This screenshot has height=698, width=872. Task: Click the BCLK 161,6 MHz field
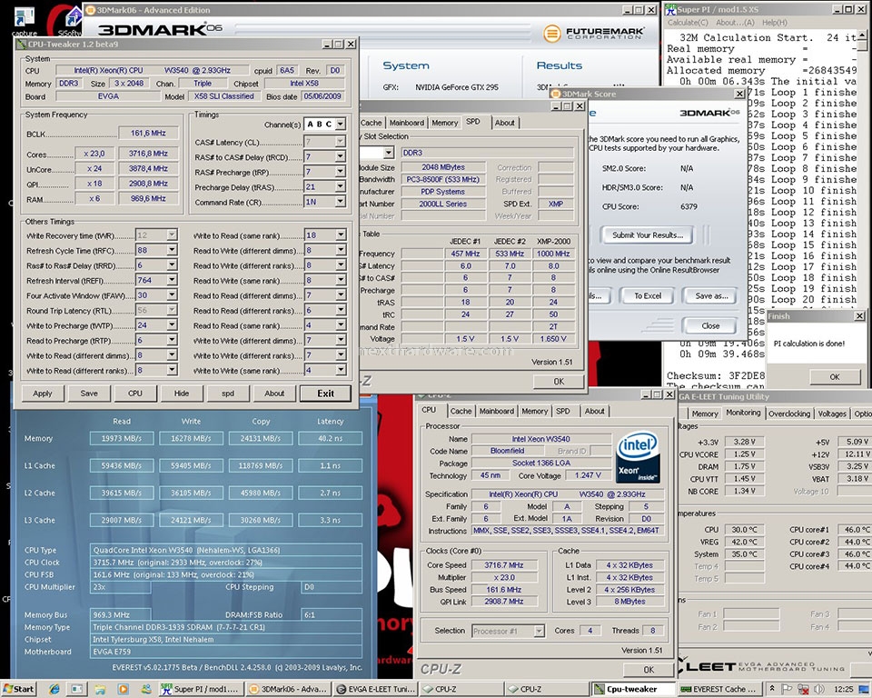click(x=148, y=134)
